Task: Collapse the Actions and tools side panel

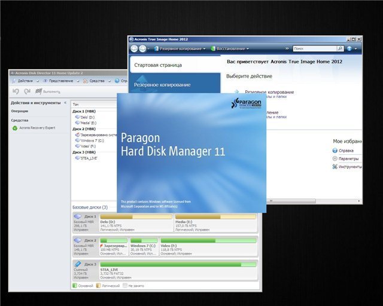Action: click(x=65, y=103)
